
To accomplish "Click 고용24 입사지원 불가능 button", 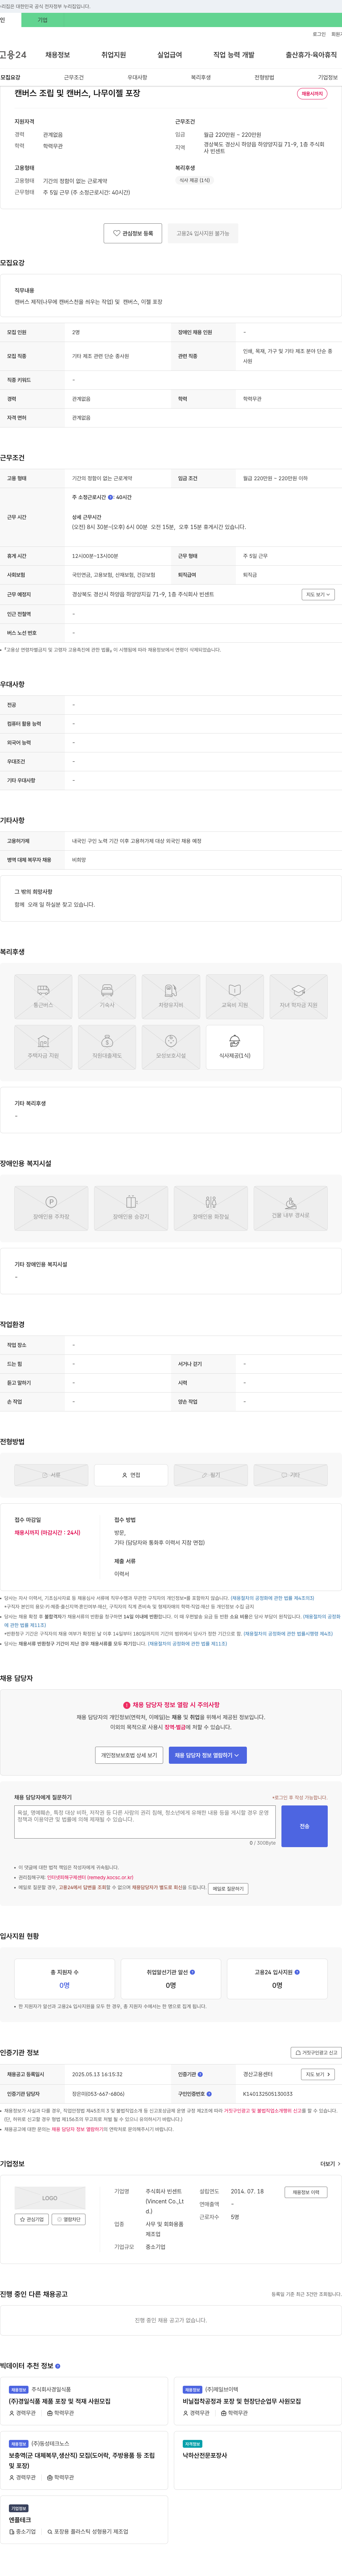I will tap(203, 233).
